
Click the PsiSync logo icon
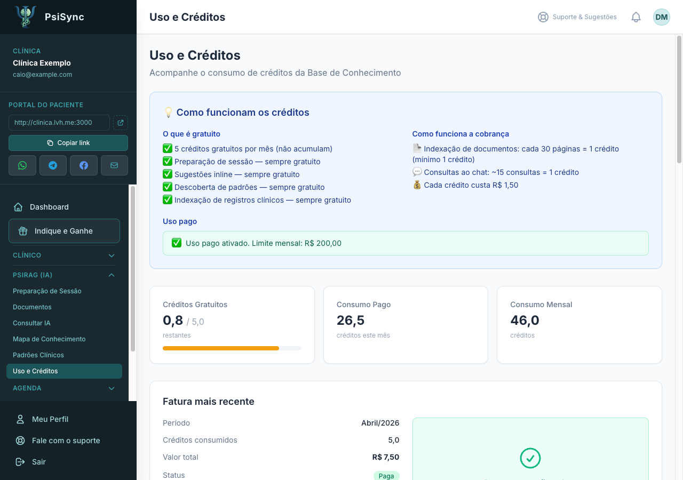pyautogui.click(x=26, y=17)
